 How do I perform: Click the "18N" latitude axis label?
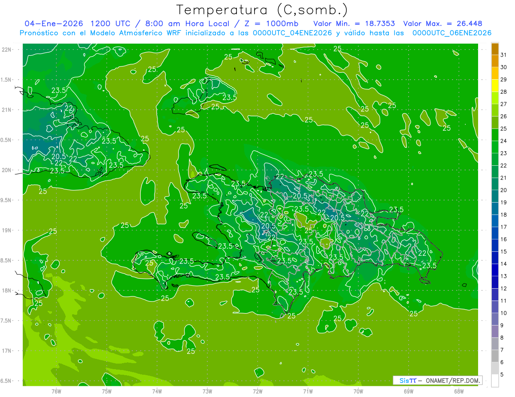(x=7, y=291)
